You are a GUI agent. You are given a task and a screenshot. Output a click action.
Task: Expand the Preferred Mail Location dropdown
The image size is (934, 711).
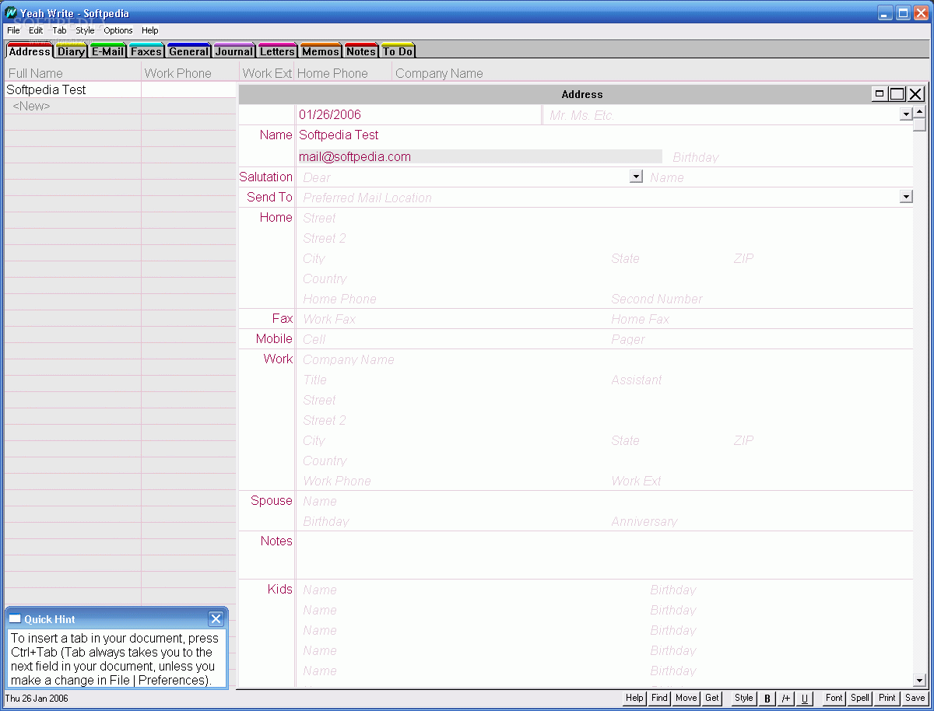(906, 197)
